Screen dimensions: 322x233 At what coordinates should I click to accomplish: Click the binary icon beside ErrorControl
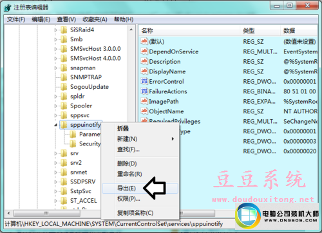[x=144, y=81]
